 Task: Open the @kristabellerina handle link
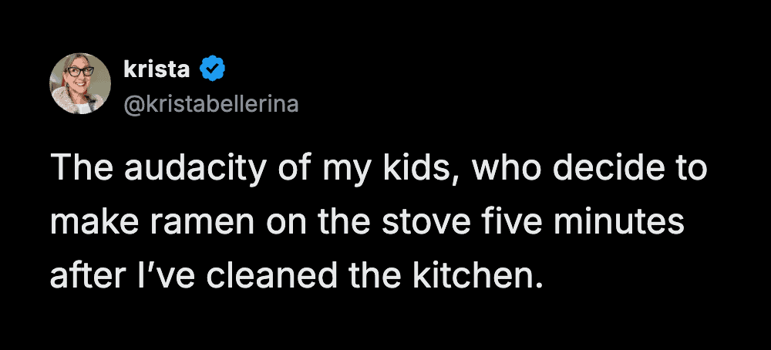click(x=210, y=103)
